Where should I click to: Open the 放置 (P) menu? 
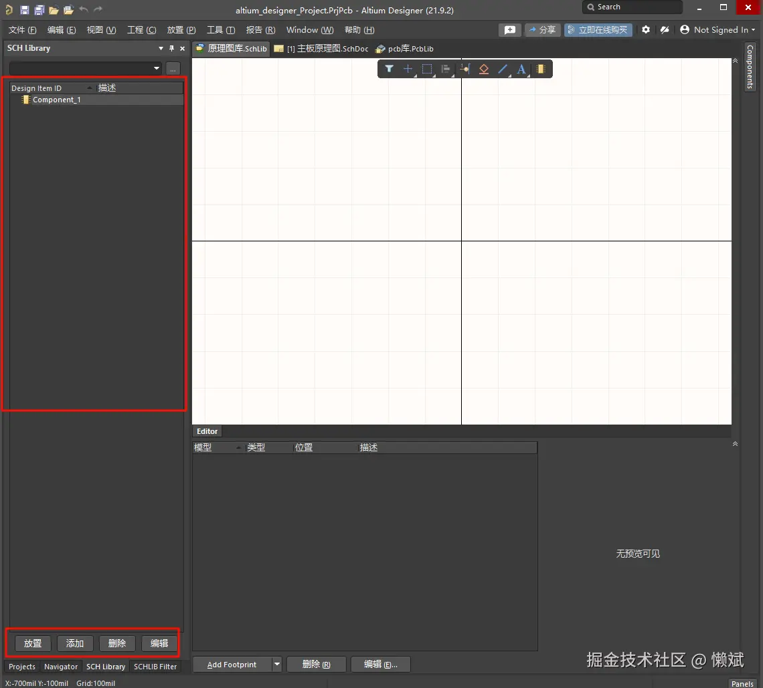point(181,30)
